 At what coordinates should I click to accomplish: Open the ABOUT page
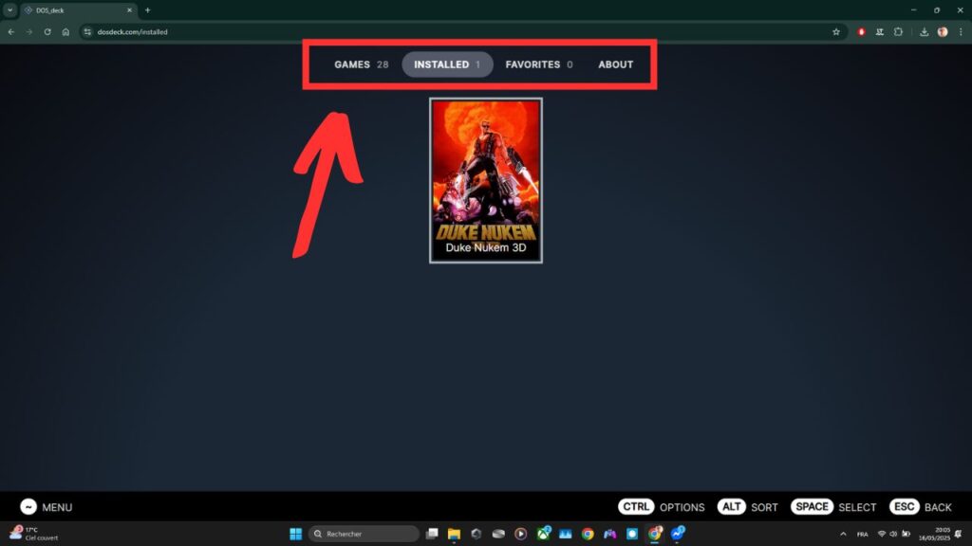click(x=615, y=64)
